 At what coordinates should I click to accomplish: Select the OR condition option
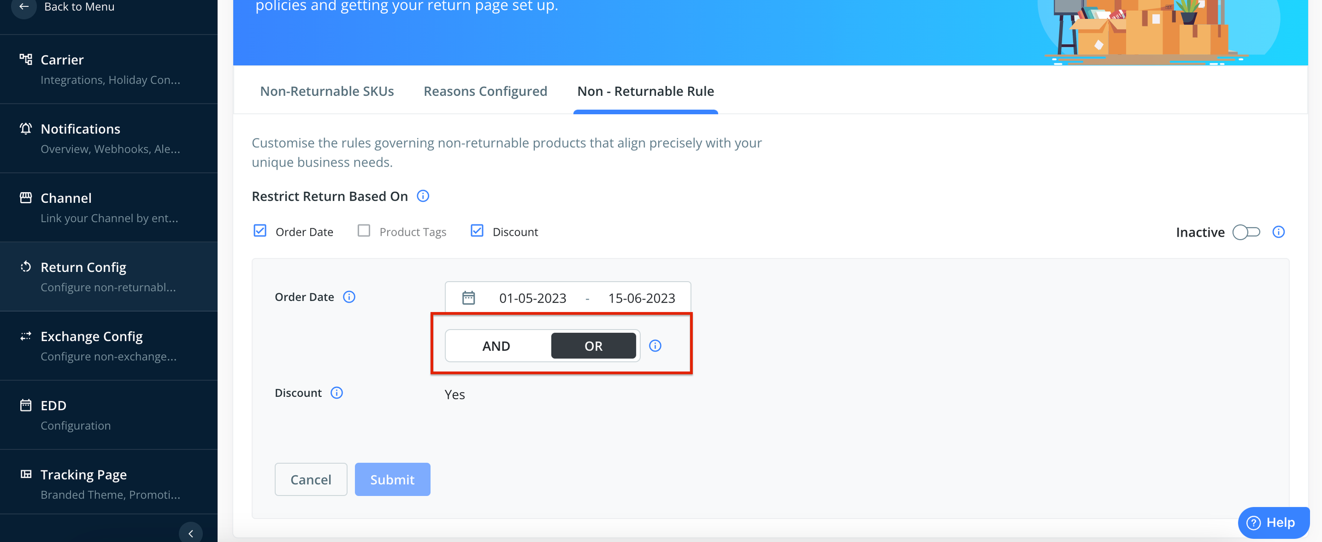tap(594, 346)
